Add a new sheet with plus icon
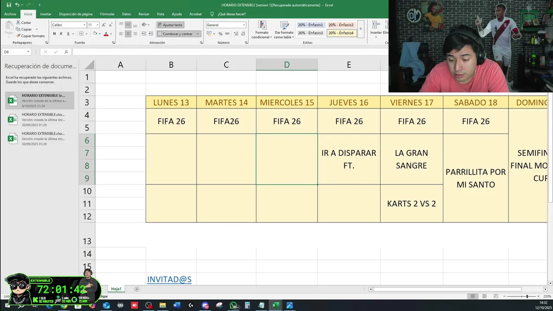Image resolution: width=553 pixels, height=311 pixels. click(x=137, y=289)
